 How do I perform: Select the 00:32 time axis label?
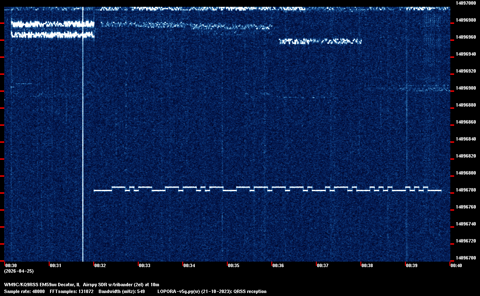pyautogui.click(x=100, y=265)
